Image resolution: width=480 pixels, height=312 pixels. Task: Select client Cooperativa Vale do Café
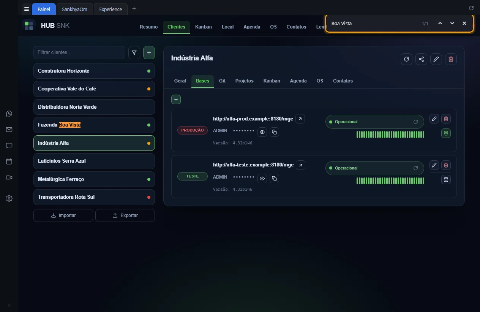pos(94,89)
